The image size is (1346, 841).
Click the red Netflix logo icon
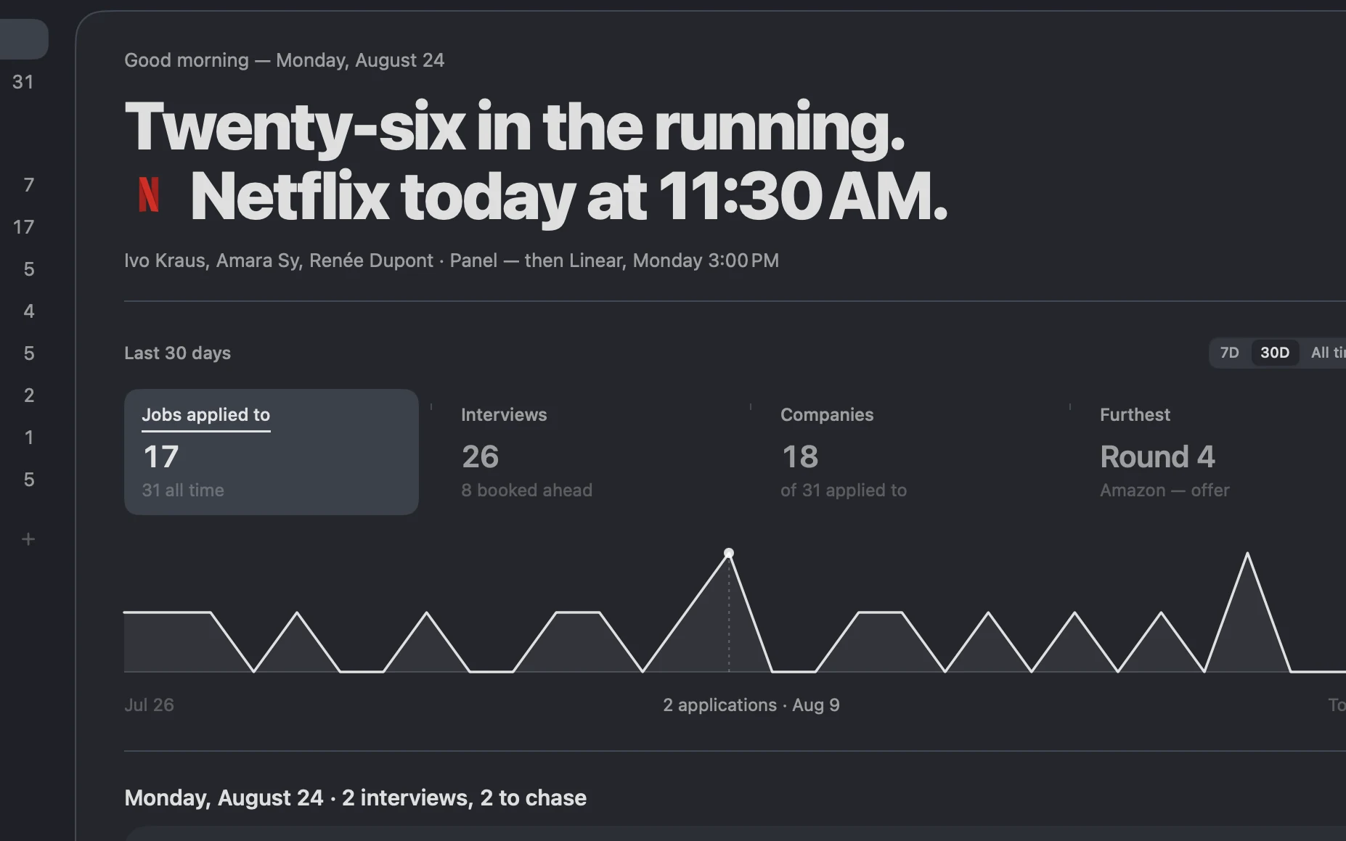pos(149,194)
